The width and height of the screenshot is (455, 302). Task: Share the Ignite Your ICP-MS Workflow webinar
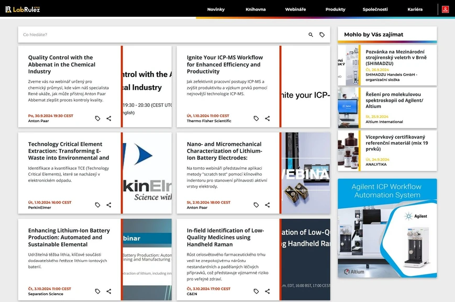(x=267, y=118)
